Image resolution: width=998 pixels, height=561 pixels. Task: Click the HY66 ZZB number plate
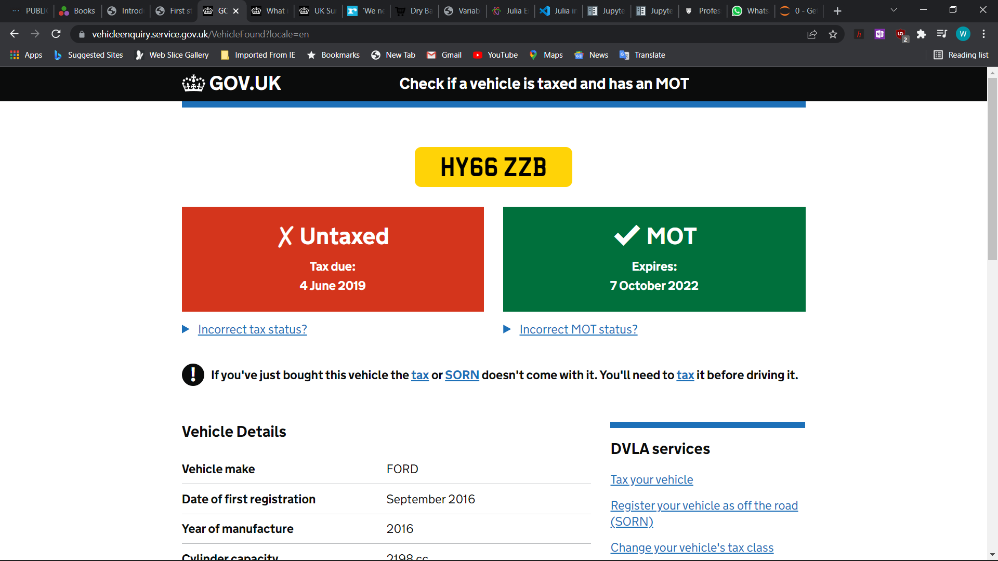pos(493,167)
